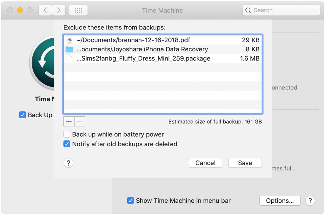Disable Notify after old backups are deleted

pyautogui.click(x=67, y=144)
